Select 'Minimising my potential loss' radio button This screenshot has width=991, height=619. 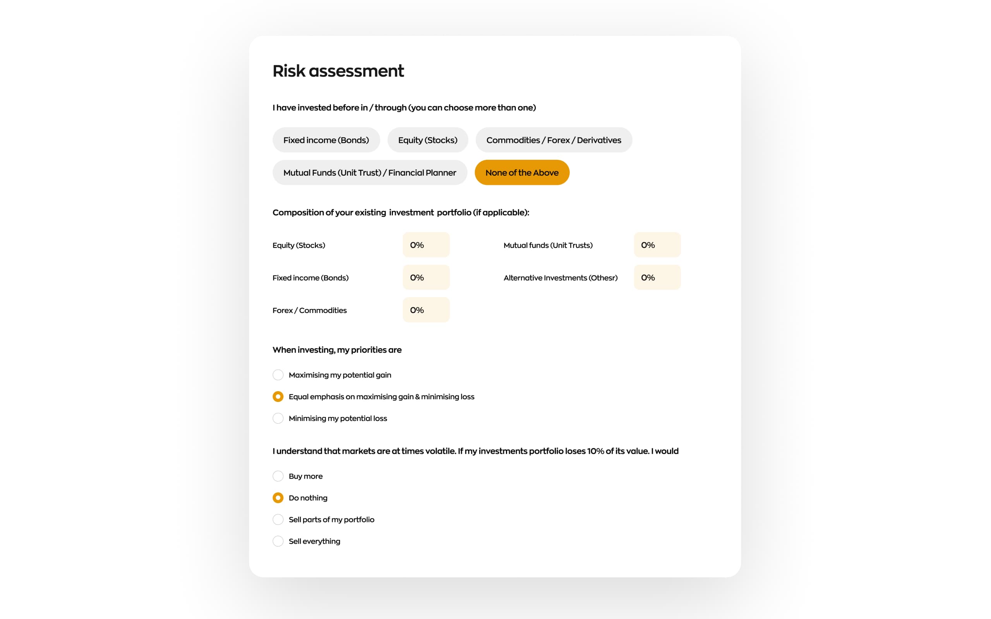(278, 418)
